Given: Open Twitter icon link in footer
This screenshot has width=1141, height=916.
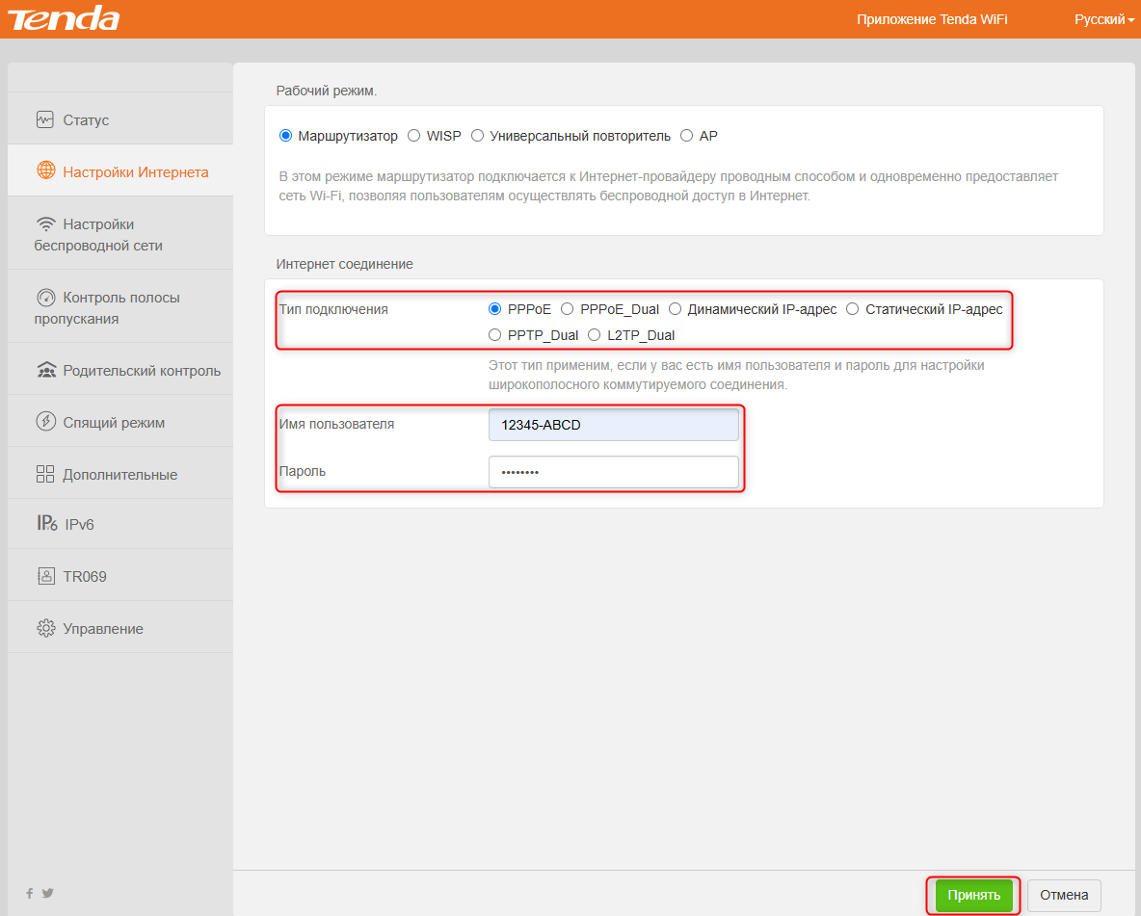Looking at the screenshot, I should tap(48, 893).
